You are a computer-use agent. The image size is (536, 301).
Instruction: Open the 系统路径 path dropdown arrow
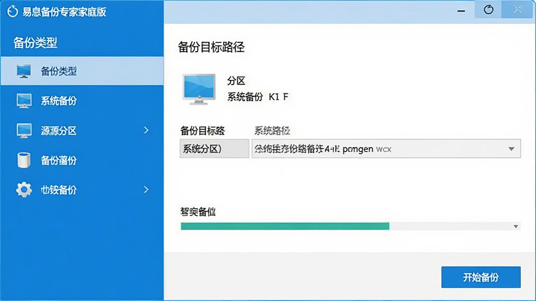pos(511,149)
